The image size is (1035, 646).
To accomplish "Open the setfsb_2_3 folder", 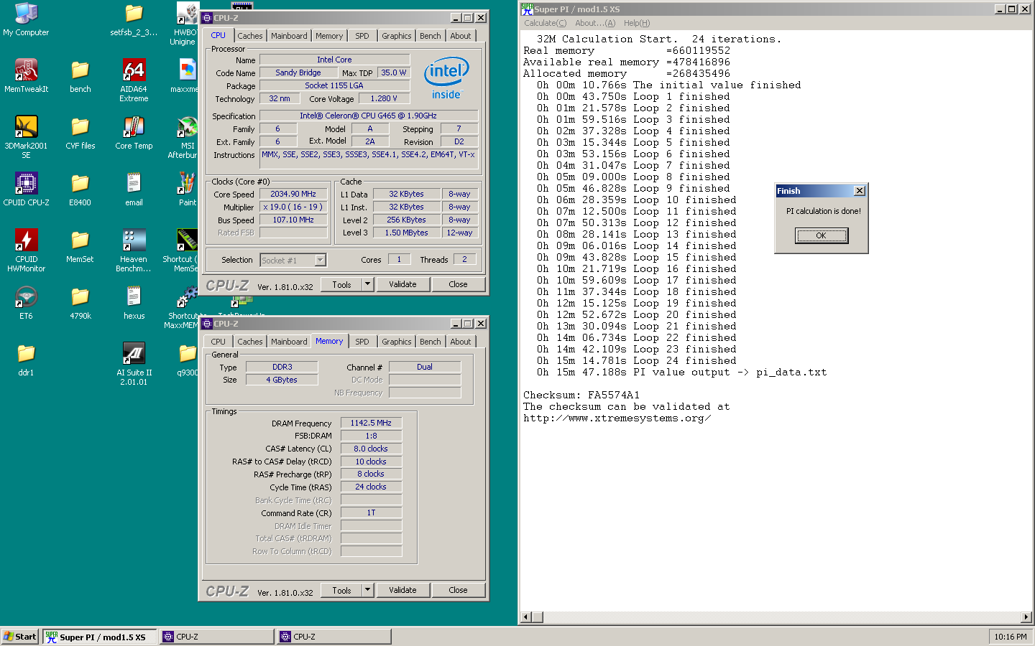I will tap(134, 19).
